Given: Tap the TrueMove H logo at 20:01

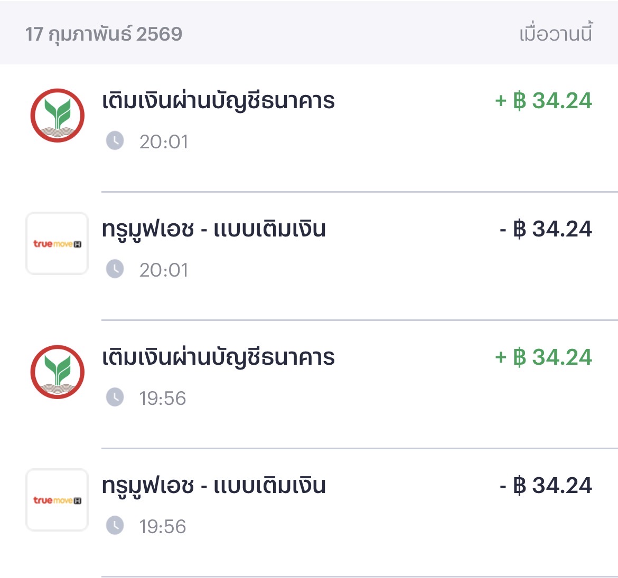Looking at the screenshot, I should click(57, 243).
